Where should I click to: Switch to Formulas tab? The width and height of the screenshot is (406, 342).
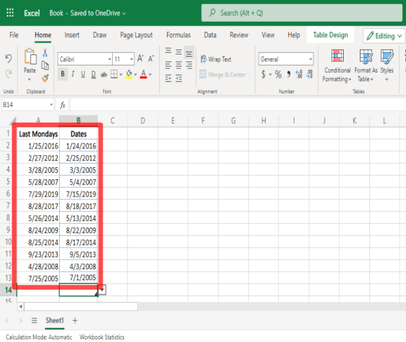click(x=178, y=35)
